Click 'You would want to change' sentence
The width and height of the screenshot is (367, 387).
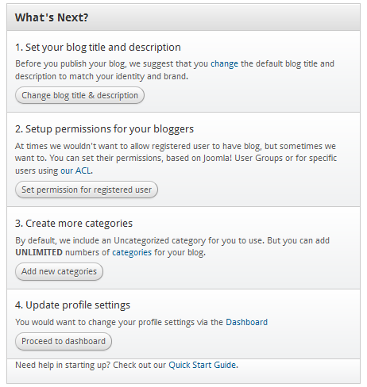(141, 322)
